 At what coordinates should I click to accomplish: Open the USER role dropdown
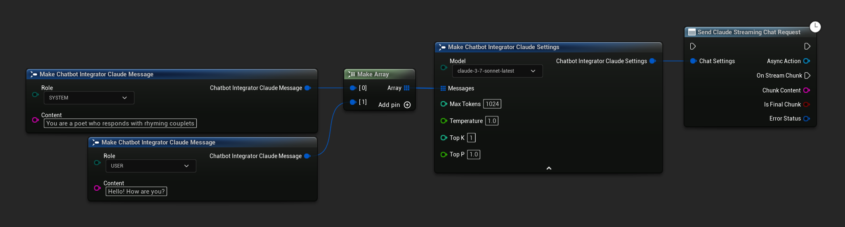151,166
